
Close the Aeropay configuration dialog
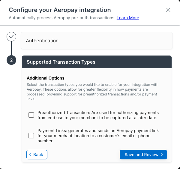tap(168, 10)
